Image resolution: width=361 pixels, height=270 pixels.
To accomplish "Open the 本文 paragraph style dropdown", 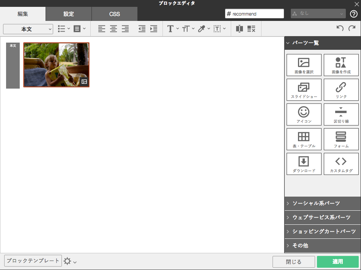I will (28, 29).
